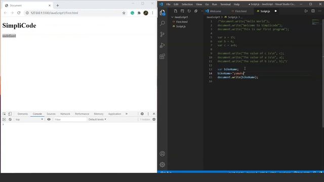Toggle the DevTools device toolbar

click(10, 114)
